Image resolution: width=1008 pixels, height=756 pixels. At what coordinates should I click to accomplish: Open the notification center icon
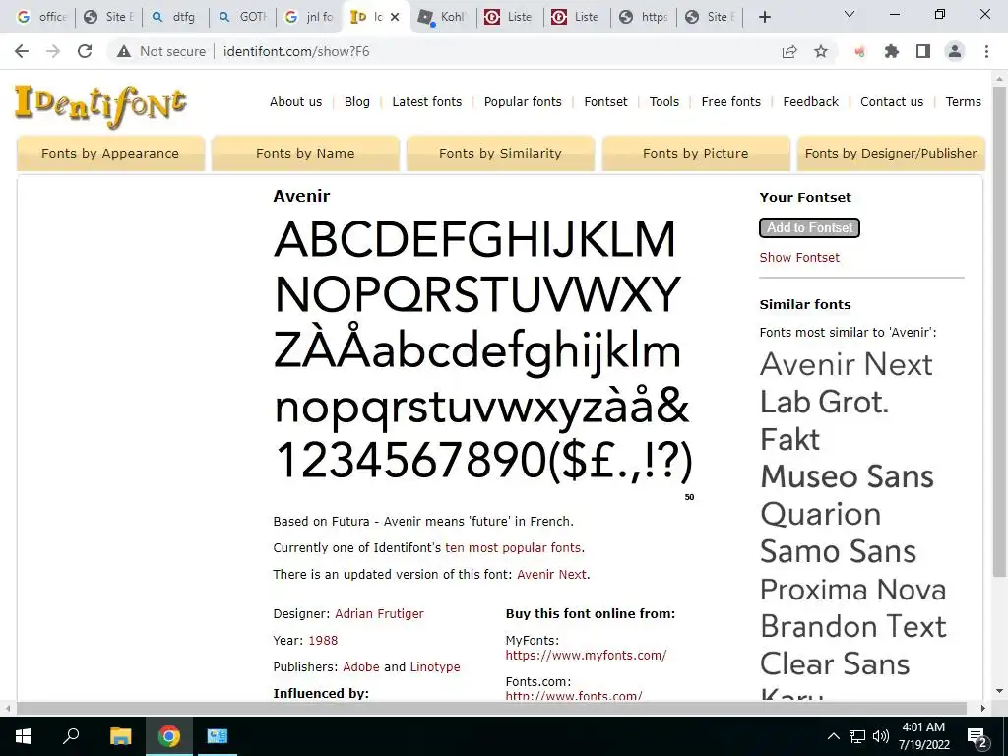[x=977, y=737]
